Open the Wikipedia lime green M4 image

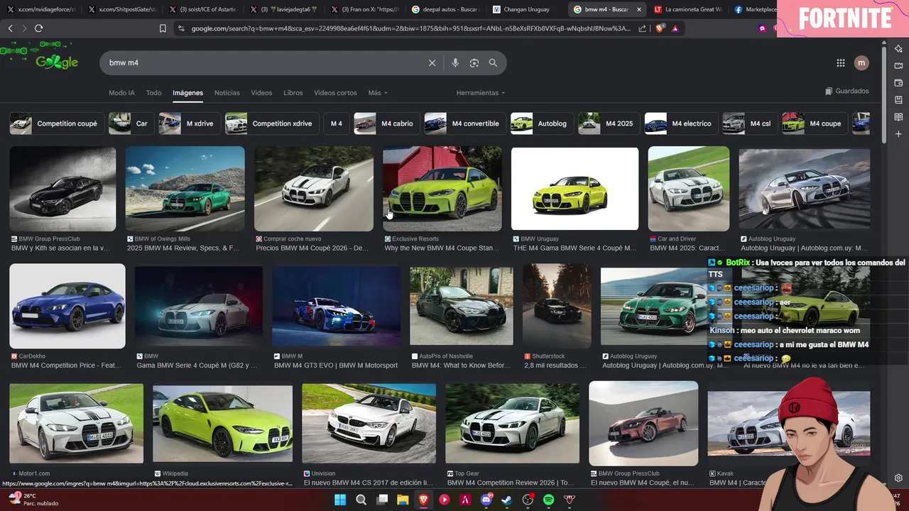tap(222, 424)
